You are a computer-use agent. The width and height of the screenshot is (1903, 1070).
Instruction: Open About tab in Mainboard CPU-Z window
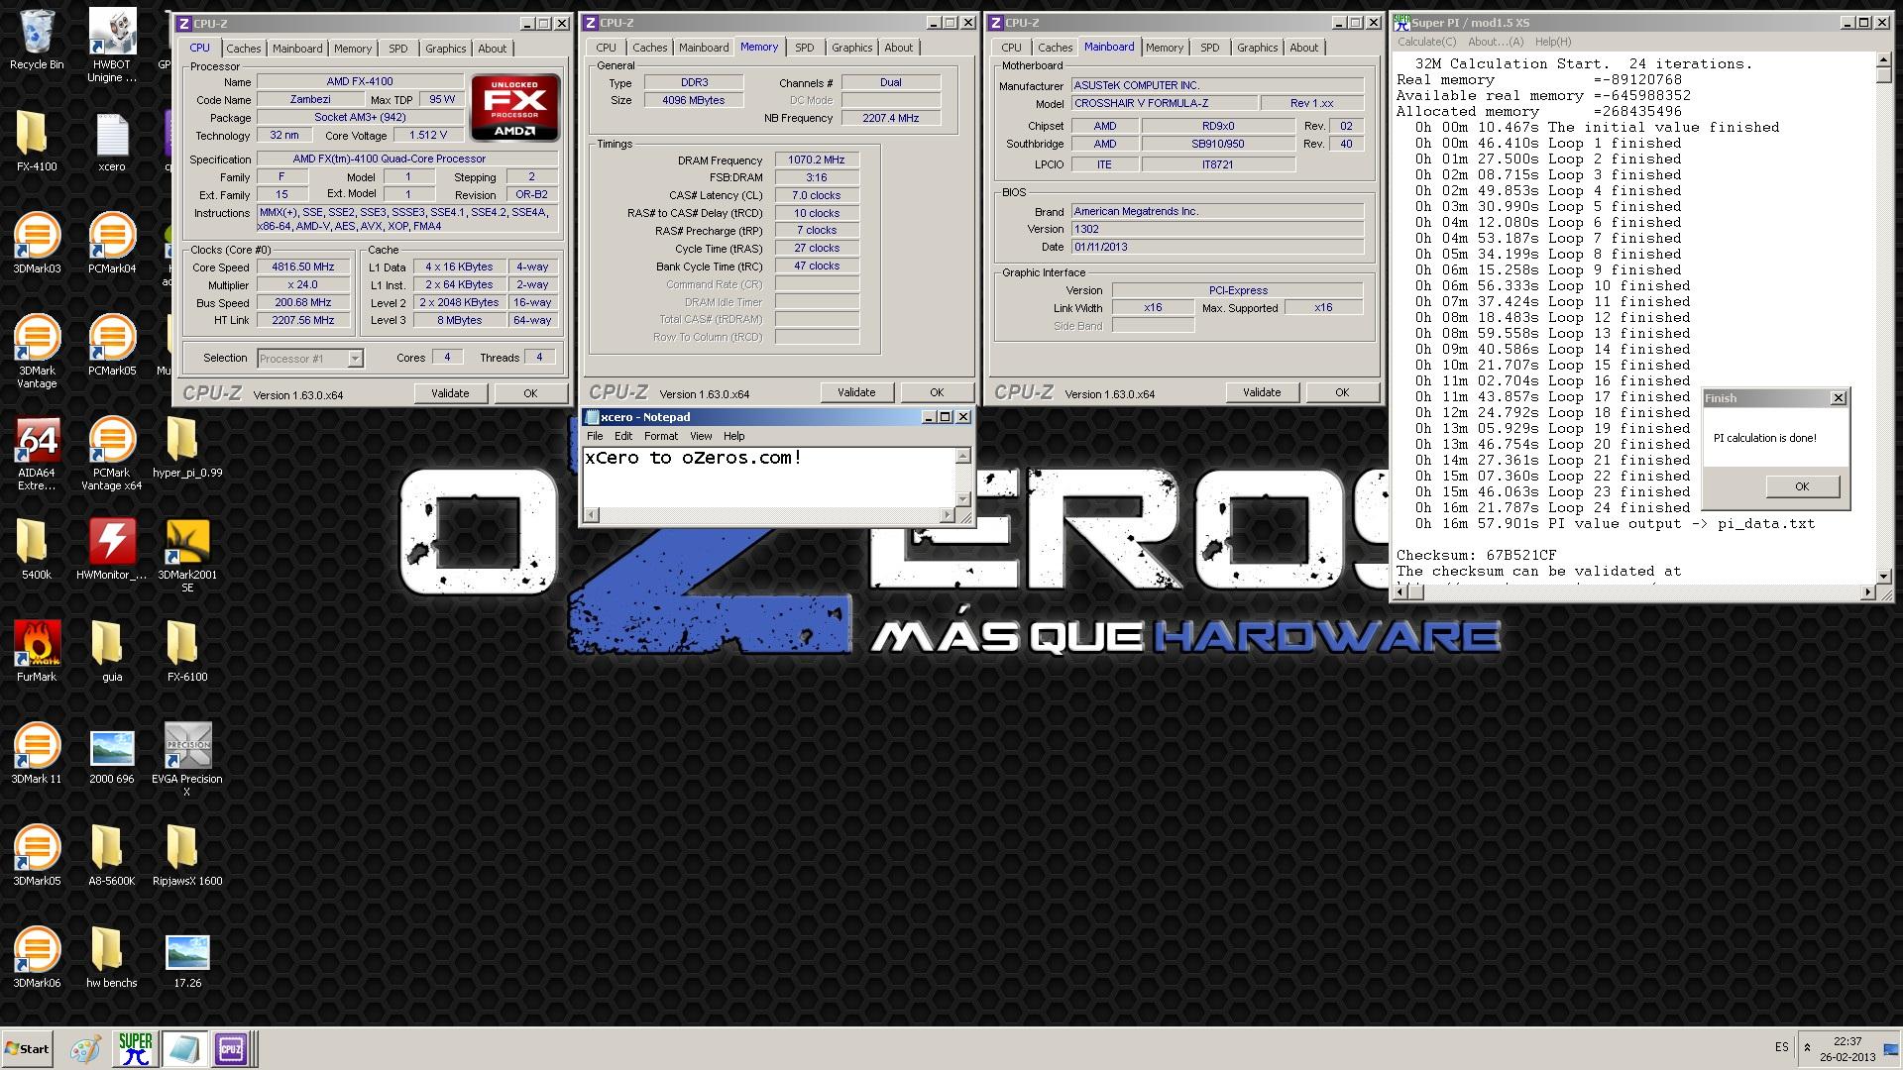(1303, 48)
